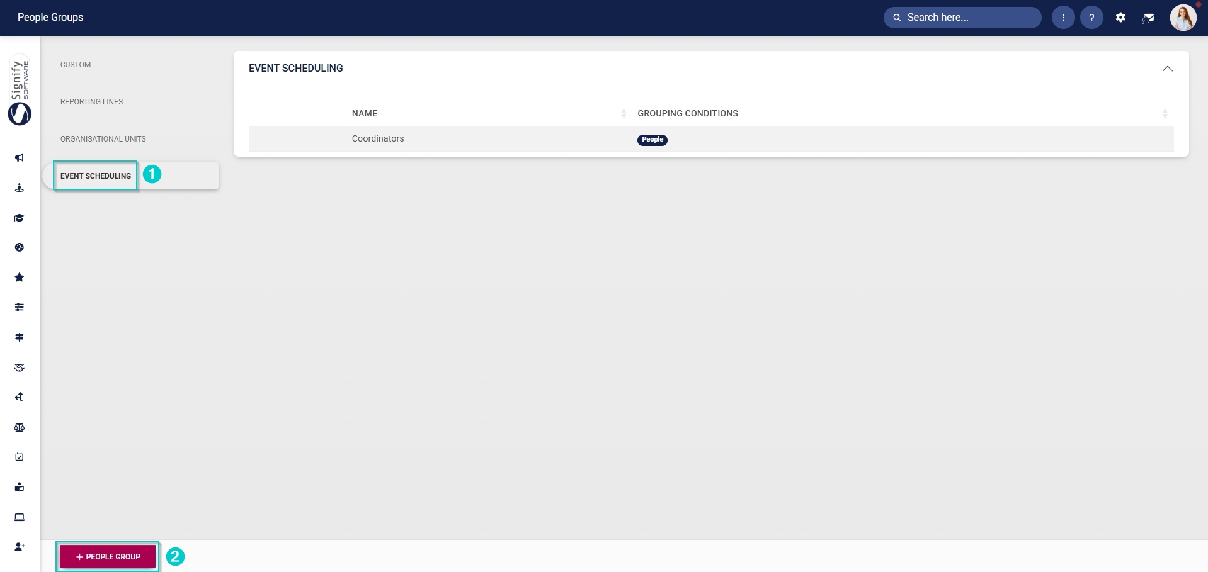Focus the Search here input field
This screenshot has width=1208, height=572.
click(962, 18)
